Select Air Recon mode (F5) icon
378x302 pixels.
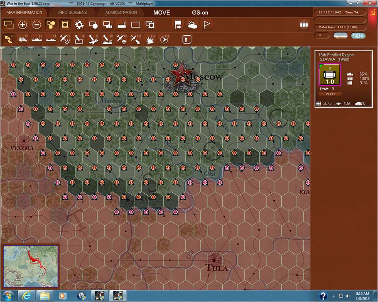[x=65, y=39]
